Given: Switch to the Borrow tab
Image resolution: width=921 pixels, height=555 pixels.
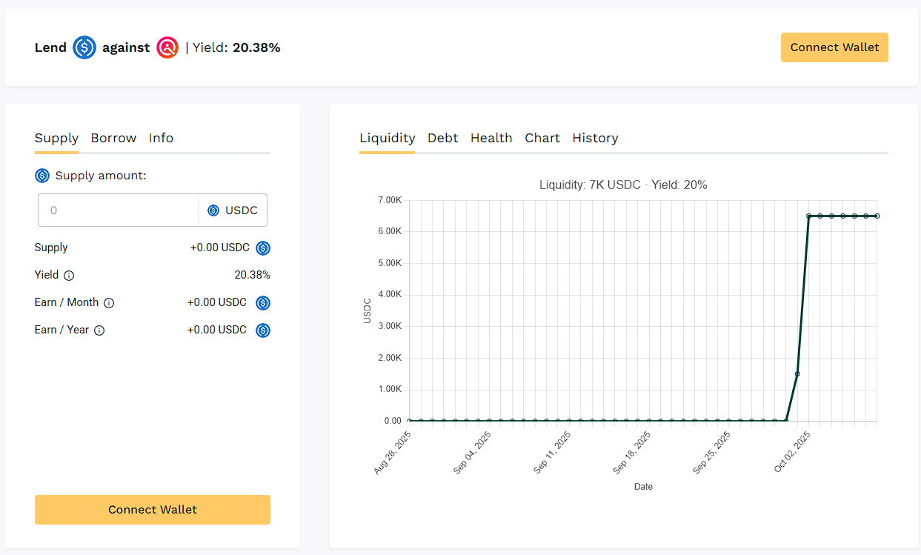Looking at the screenshot, I should pos(113,138).
